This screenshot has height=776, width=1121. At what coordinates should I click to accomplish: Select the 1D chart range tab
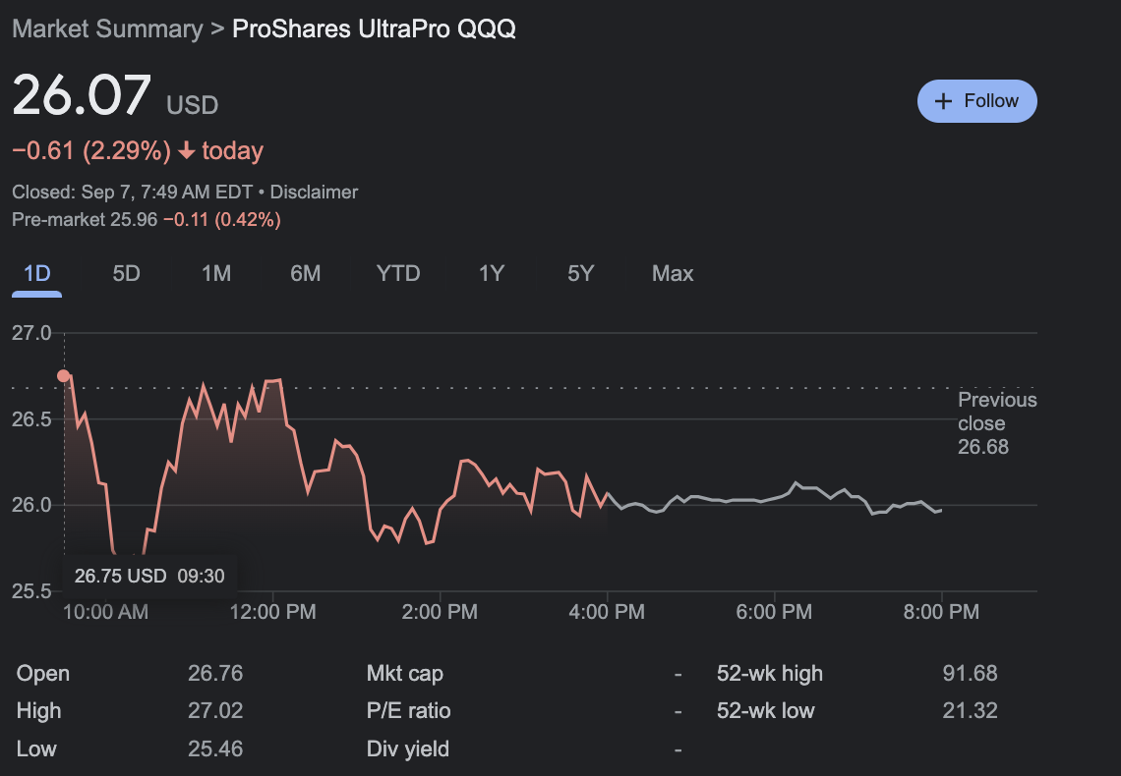click(37, 273)
